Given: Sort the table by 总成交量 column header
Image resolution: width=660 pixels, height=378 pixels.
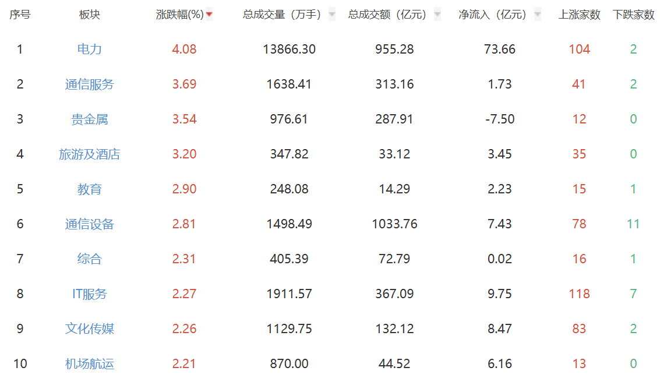Looking at the screenshot, I should (281, 15).
